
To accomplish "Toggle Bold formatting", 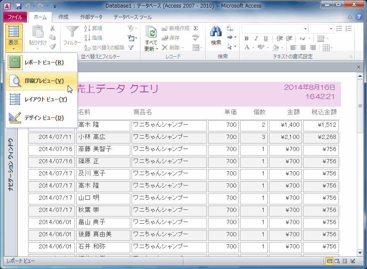I will coord(246,38).
